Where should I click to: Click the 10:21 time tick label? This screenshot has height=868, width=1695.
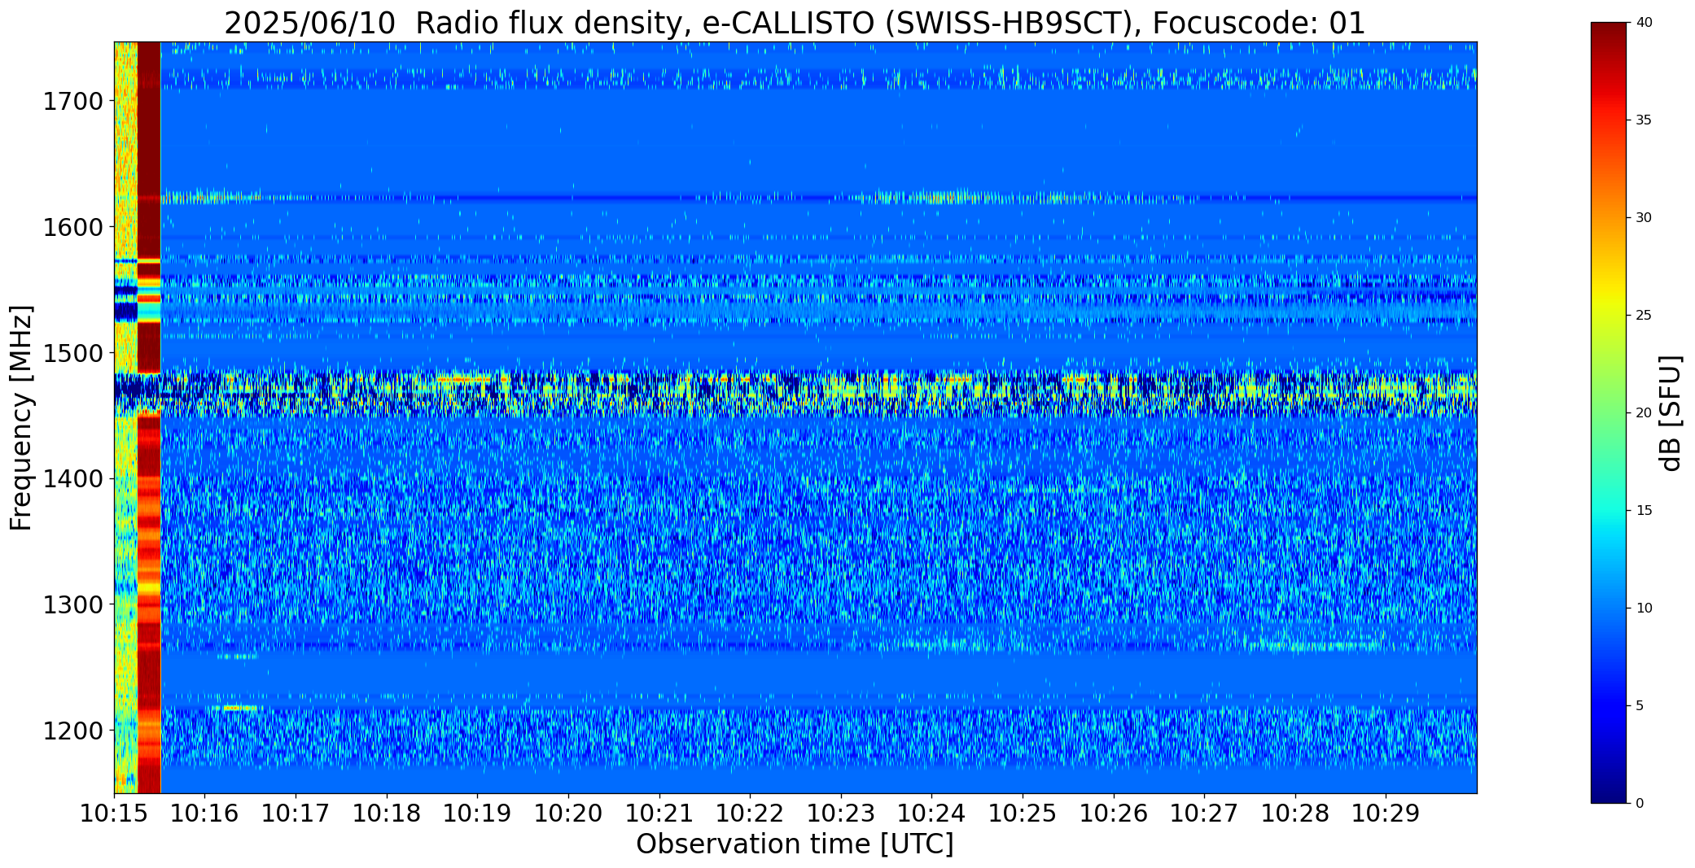[x=659, y=813]
